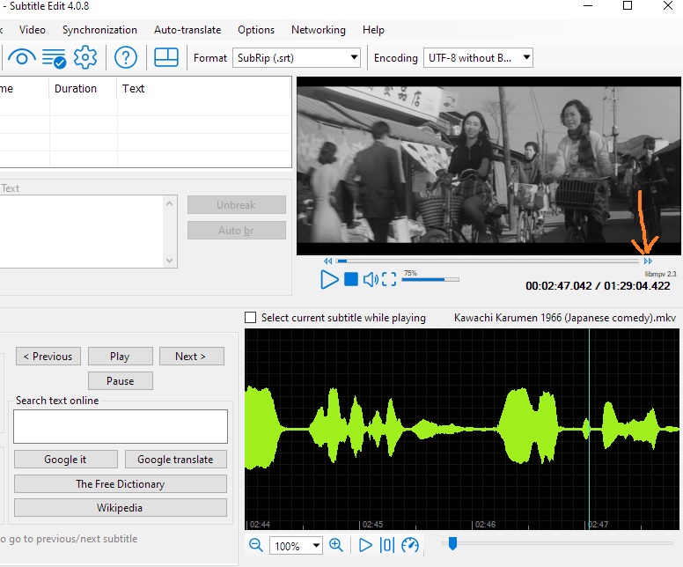The width and height of the screenshot is (683, 567).
Task: Open the waveform zoom 100% dropdown
Action: [x=297, y=546]
